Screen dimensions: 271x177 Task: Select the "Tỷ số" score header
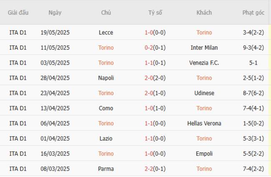155,13
